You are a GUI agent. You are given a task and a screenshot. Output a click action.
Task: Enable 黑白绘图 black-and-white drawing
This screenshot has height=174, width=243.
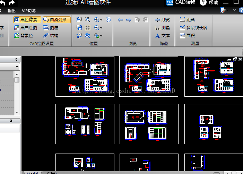(26, 28)
